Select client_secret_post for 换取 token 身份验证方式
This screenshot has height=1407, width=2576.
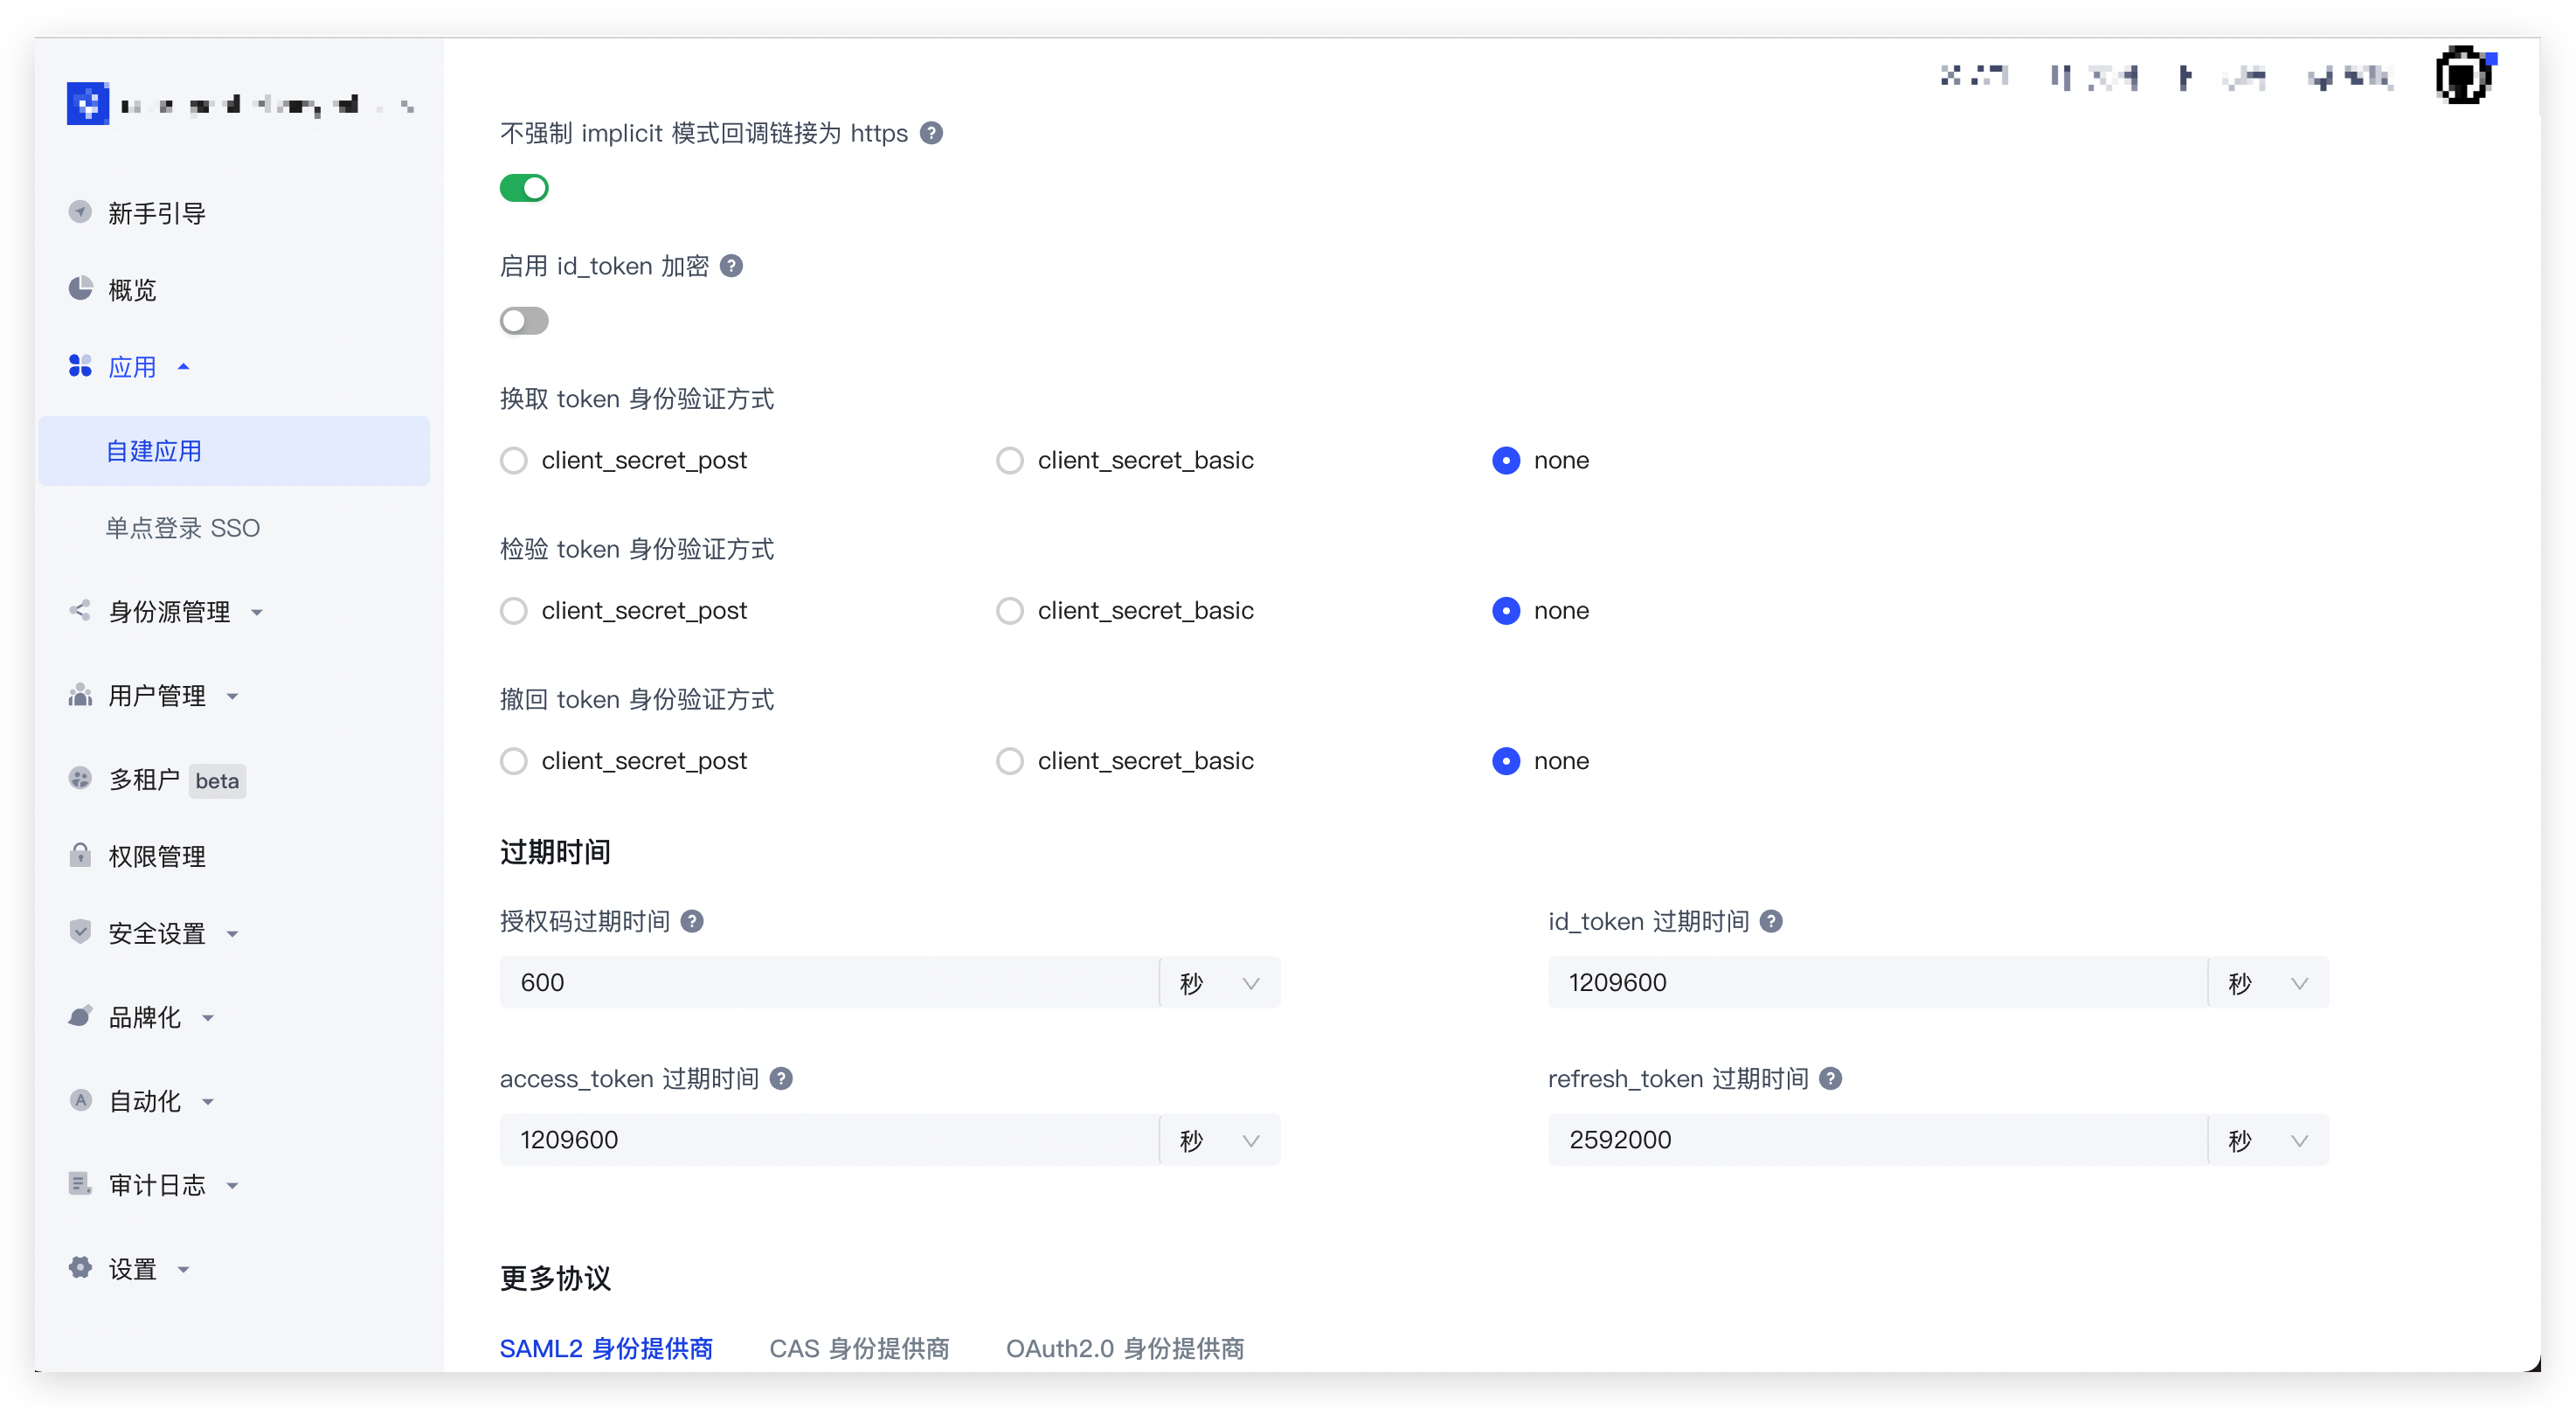tap(514, 460)
